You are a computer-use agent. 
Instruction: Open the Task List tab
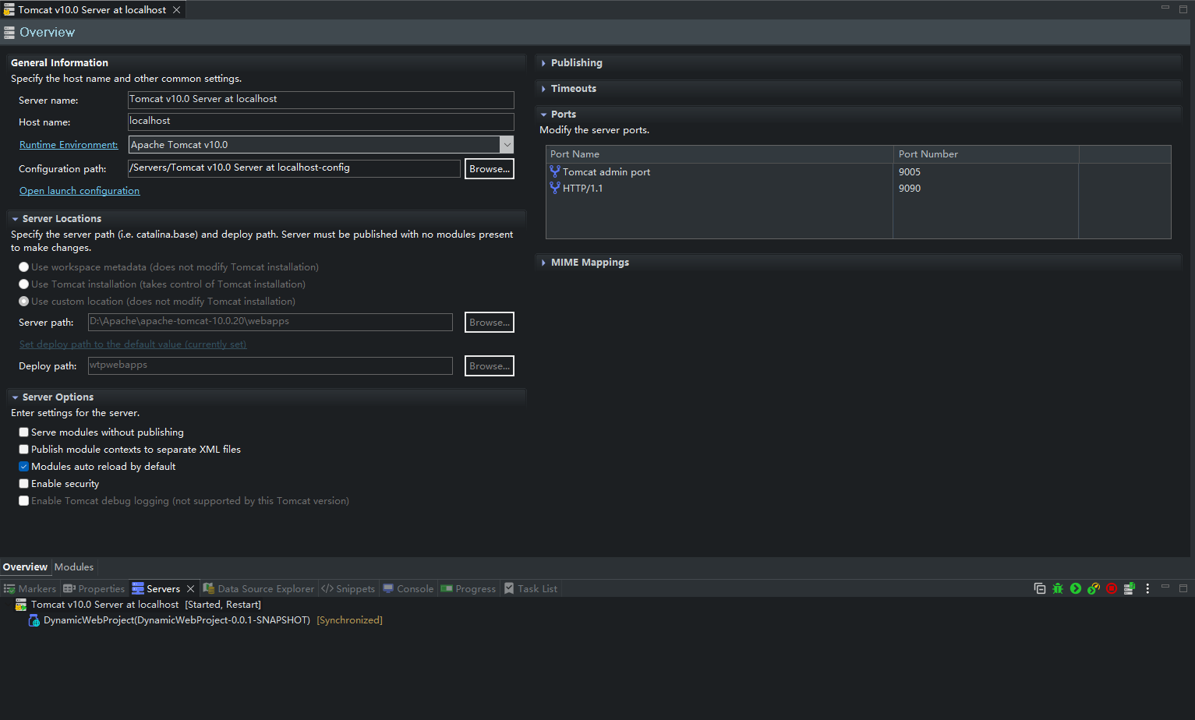(531, 588)
